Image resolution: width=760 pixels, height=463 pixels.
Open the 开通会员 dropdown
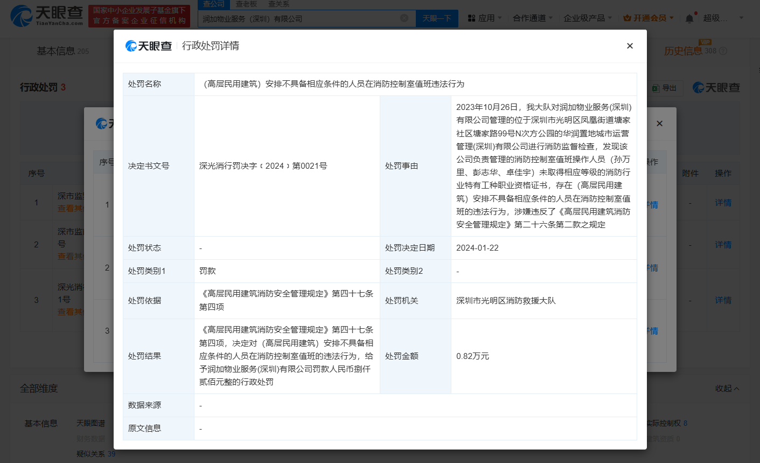tap(649, 18)
